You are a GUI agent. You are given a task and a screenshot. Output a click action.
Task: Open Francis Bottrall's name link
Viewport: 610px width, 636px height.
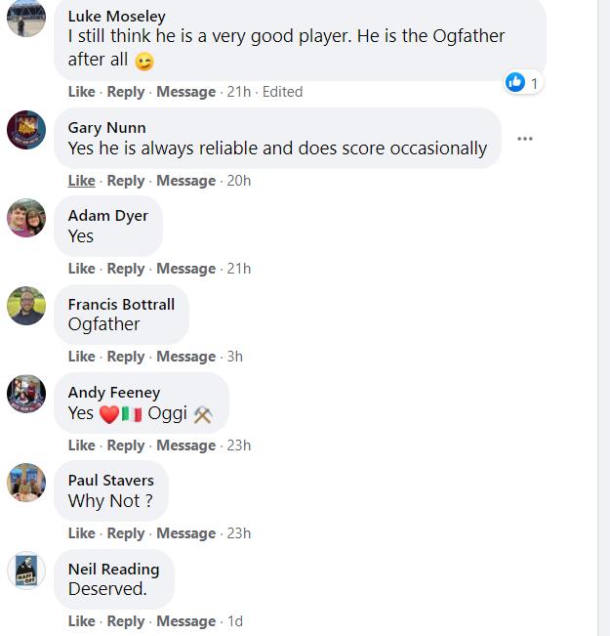tap(121, 304)
